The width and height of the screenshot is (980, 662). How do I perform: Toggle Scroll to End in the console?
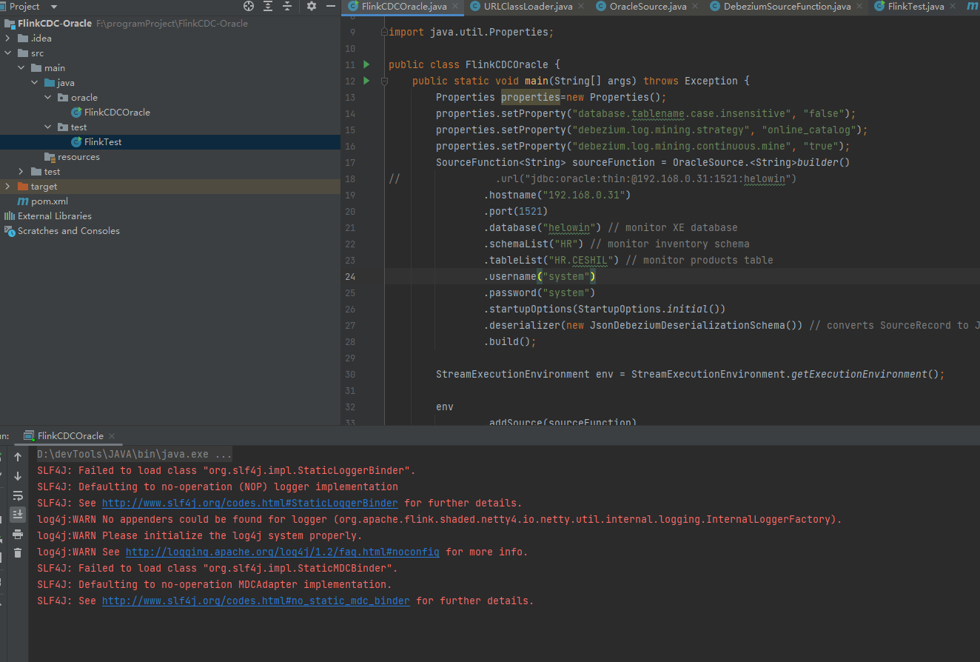18,515
